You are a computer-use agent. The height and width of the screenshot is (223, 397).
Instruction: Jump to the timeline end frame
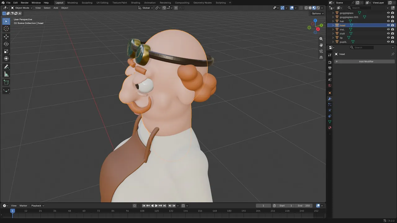coord(164,206)
